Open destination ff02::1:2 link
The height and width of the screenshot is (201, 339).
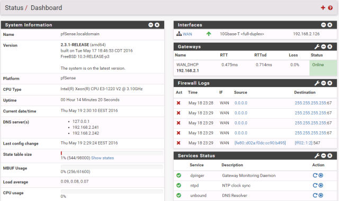tap(304, 143)
